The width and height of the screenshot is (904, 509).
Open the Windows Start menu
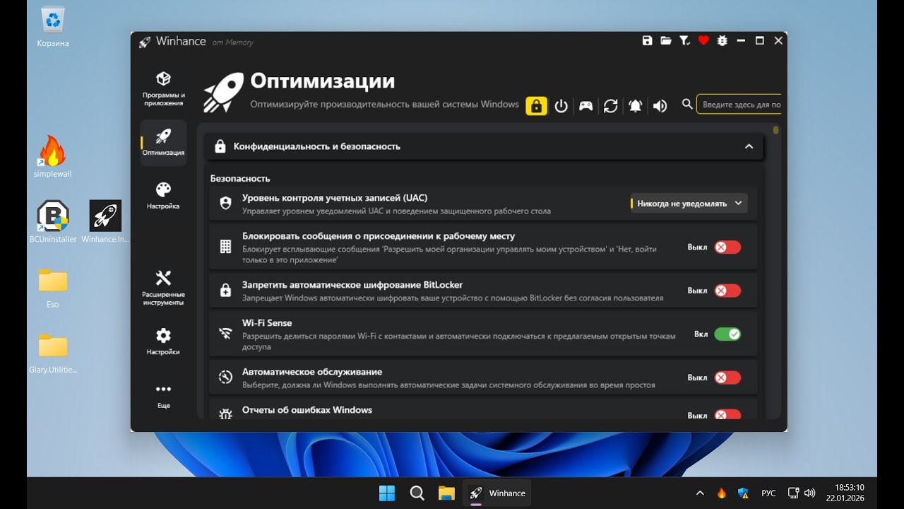[x=387, y=493]
